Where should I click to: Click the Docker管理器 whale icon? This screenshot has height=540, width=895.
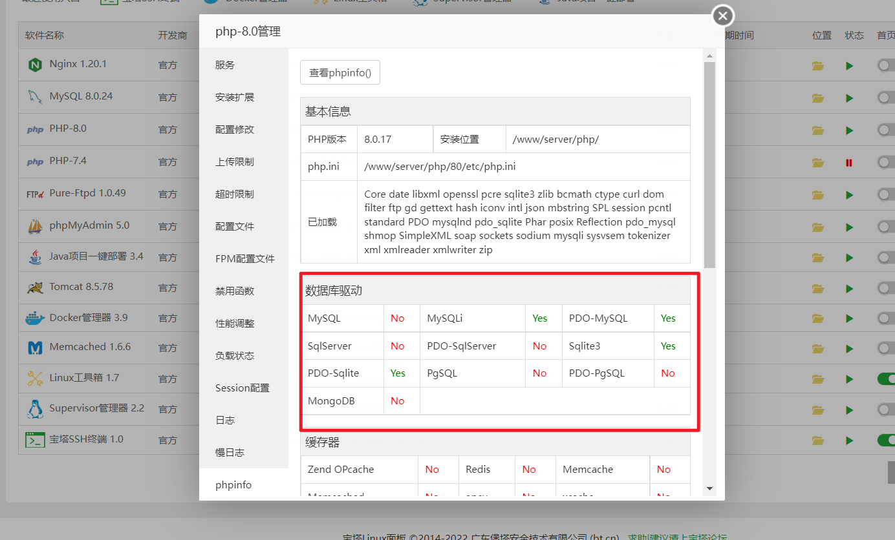[x=35, y=318]
